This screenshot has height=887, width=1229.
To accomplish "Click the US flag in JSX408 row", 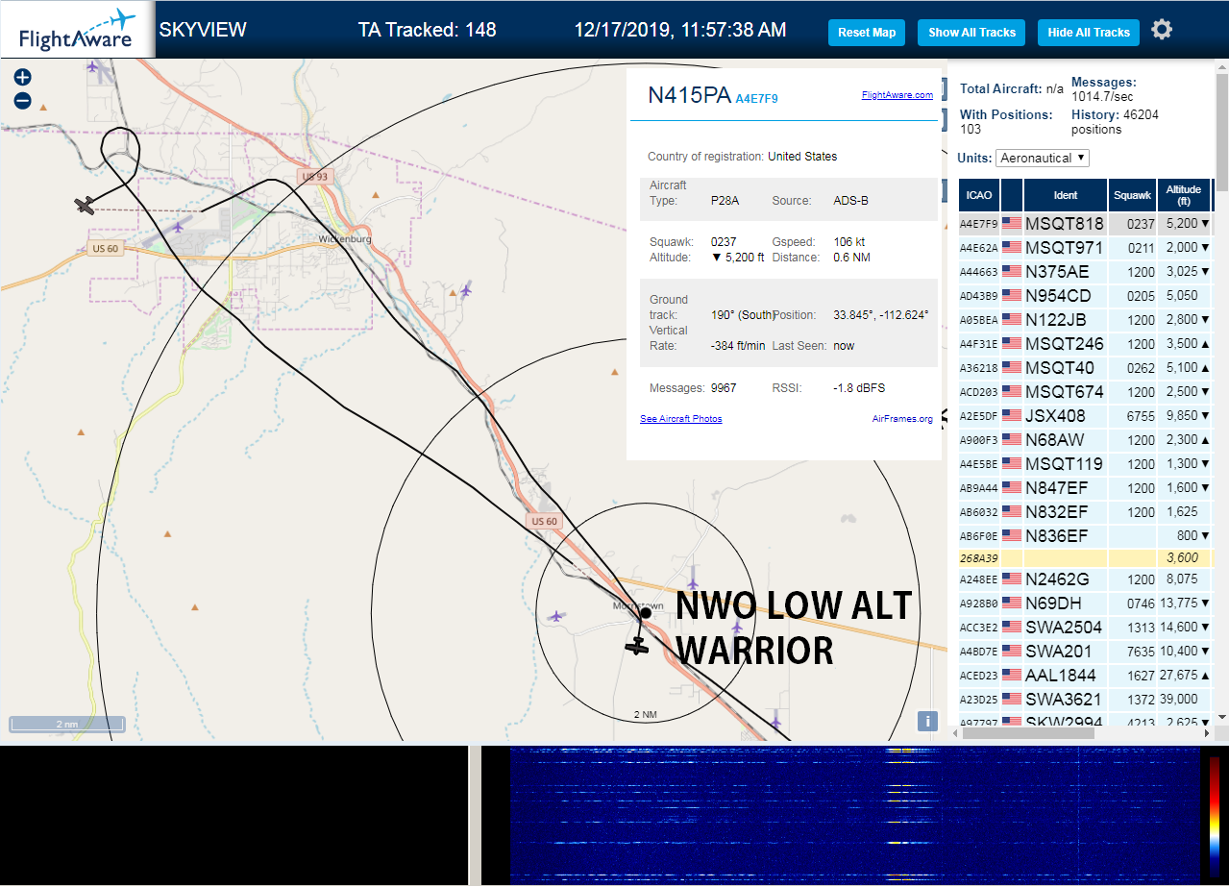I will [x=1012, y=416].
